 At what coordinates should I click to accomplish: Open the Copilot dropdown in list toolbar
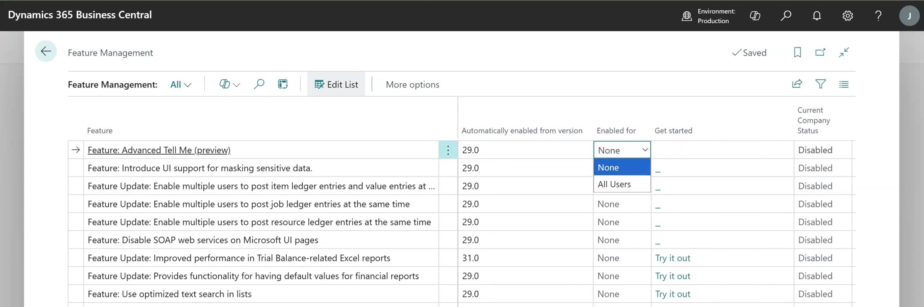230,84
